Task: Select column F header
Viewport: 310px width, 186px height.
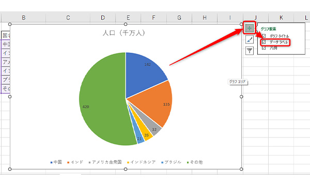Action: [153, 18]
